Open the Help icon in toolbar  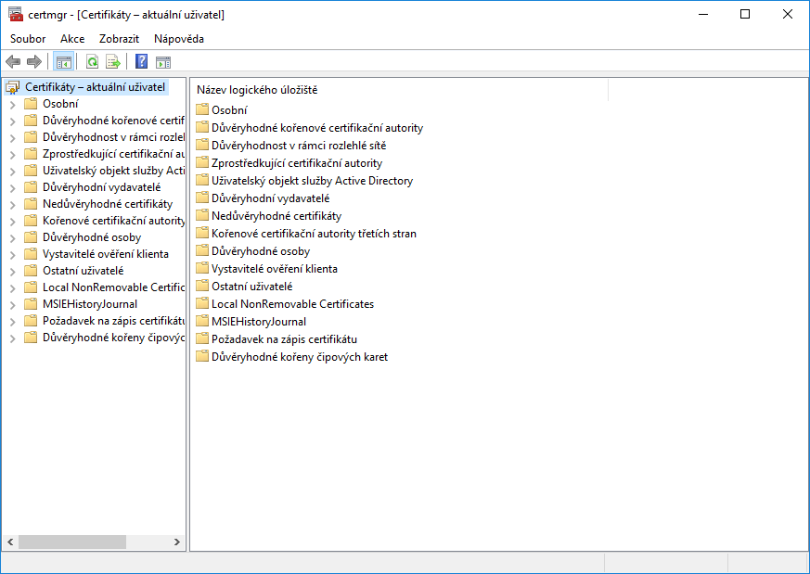(x=140, y=61)
